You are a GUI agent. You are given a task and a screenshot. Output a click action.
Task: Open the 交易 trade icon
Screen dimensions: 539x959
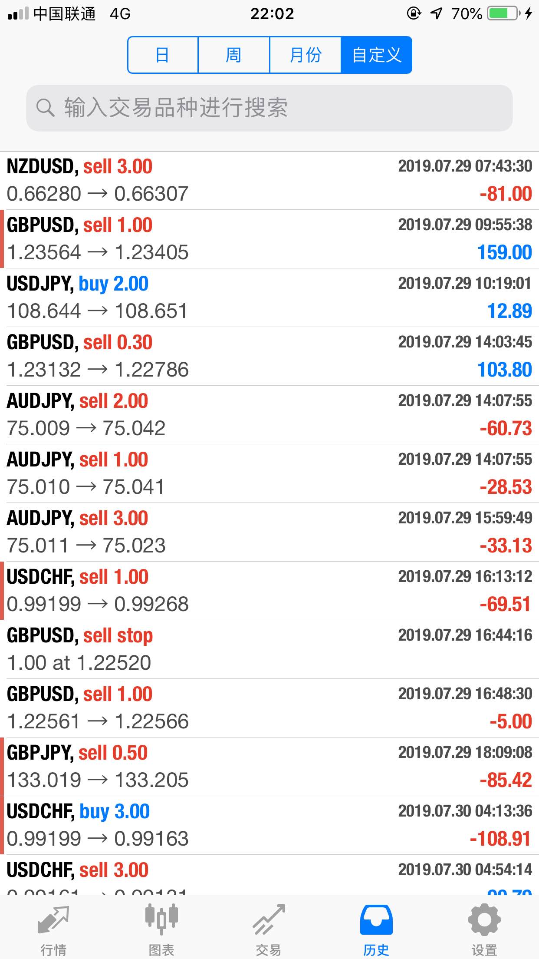click(269, 919)
